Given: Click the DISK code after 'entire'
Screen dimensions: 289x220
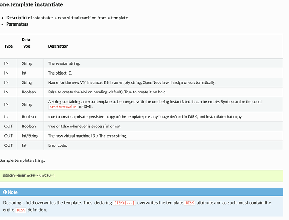Looking at the screenshot, I should 21,210.
